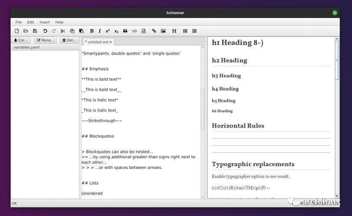Insert an ordered numbered list

click(194, 31)
